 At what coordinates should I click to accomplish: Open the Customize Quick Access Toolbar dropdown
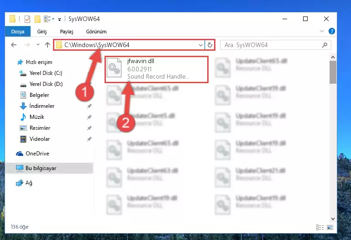(x=59, y=20)
